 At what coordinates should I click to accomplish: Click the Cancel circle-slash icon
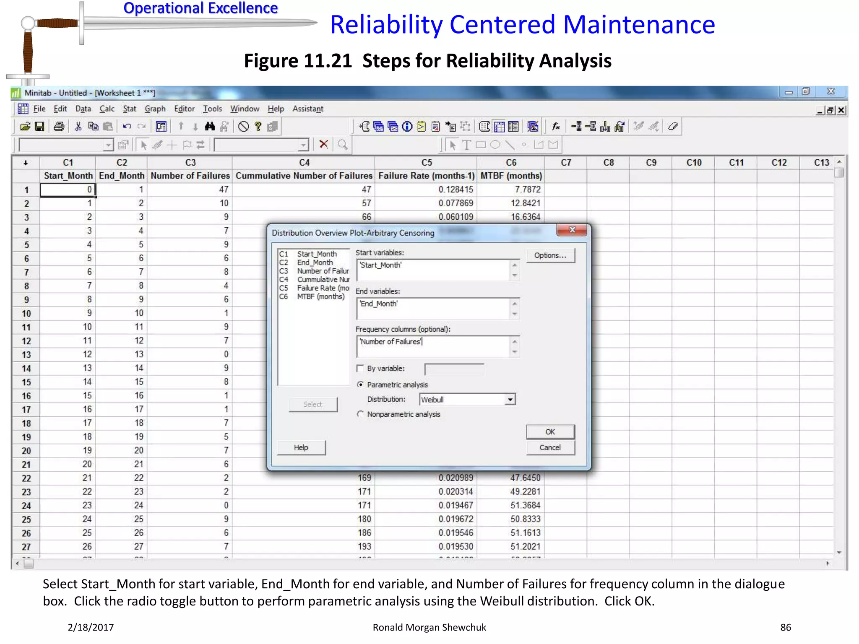pyautogui.click(x=243, y=127)
